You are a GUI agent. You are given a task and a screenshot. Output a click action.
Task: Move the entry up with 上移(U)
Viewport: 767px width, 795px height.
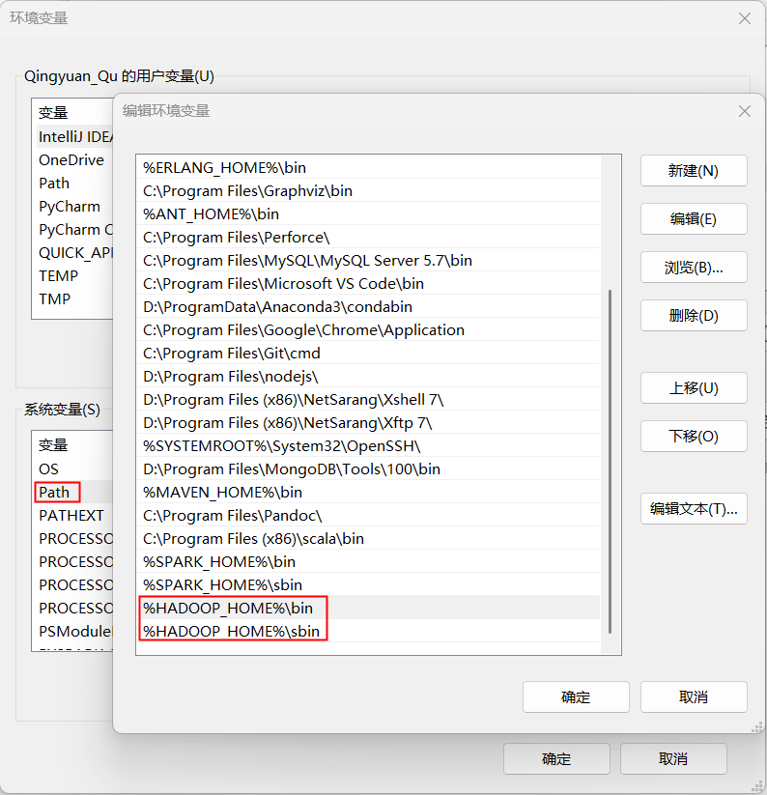pos(694,388)
